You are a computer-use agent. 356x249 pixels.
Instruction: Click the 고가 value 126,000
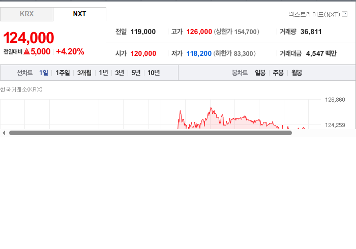pyautogui.click(x=199, y=32)
